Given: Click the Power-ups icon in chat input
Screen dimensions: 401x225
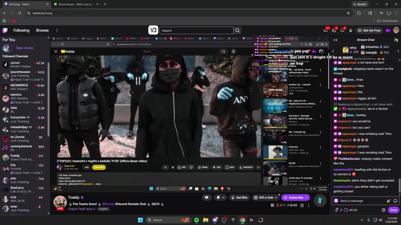Looking at the screenshot, I should [389, 201].
